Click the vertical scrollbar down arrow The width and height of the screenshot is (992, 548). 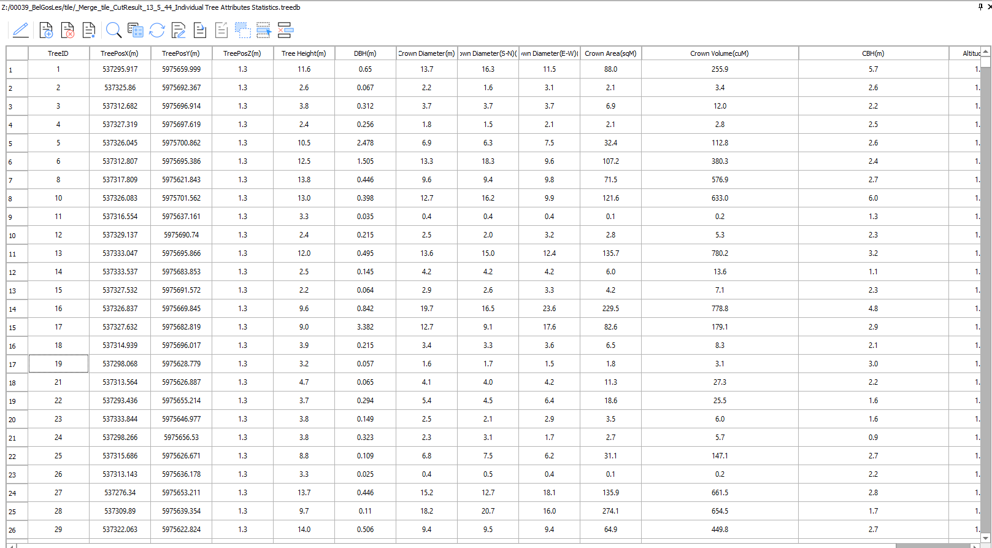(985, 538)
